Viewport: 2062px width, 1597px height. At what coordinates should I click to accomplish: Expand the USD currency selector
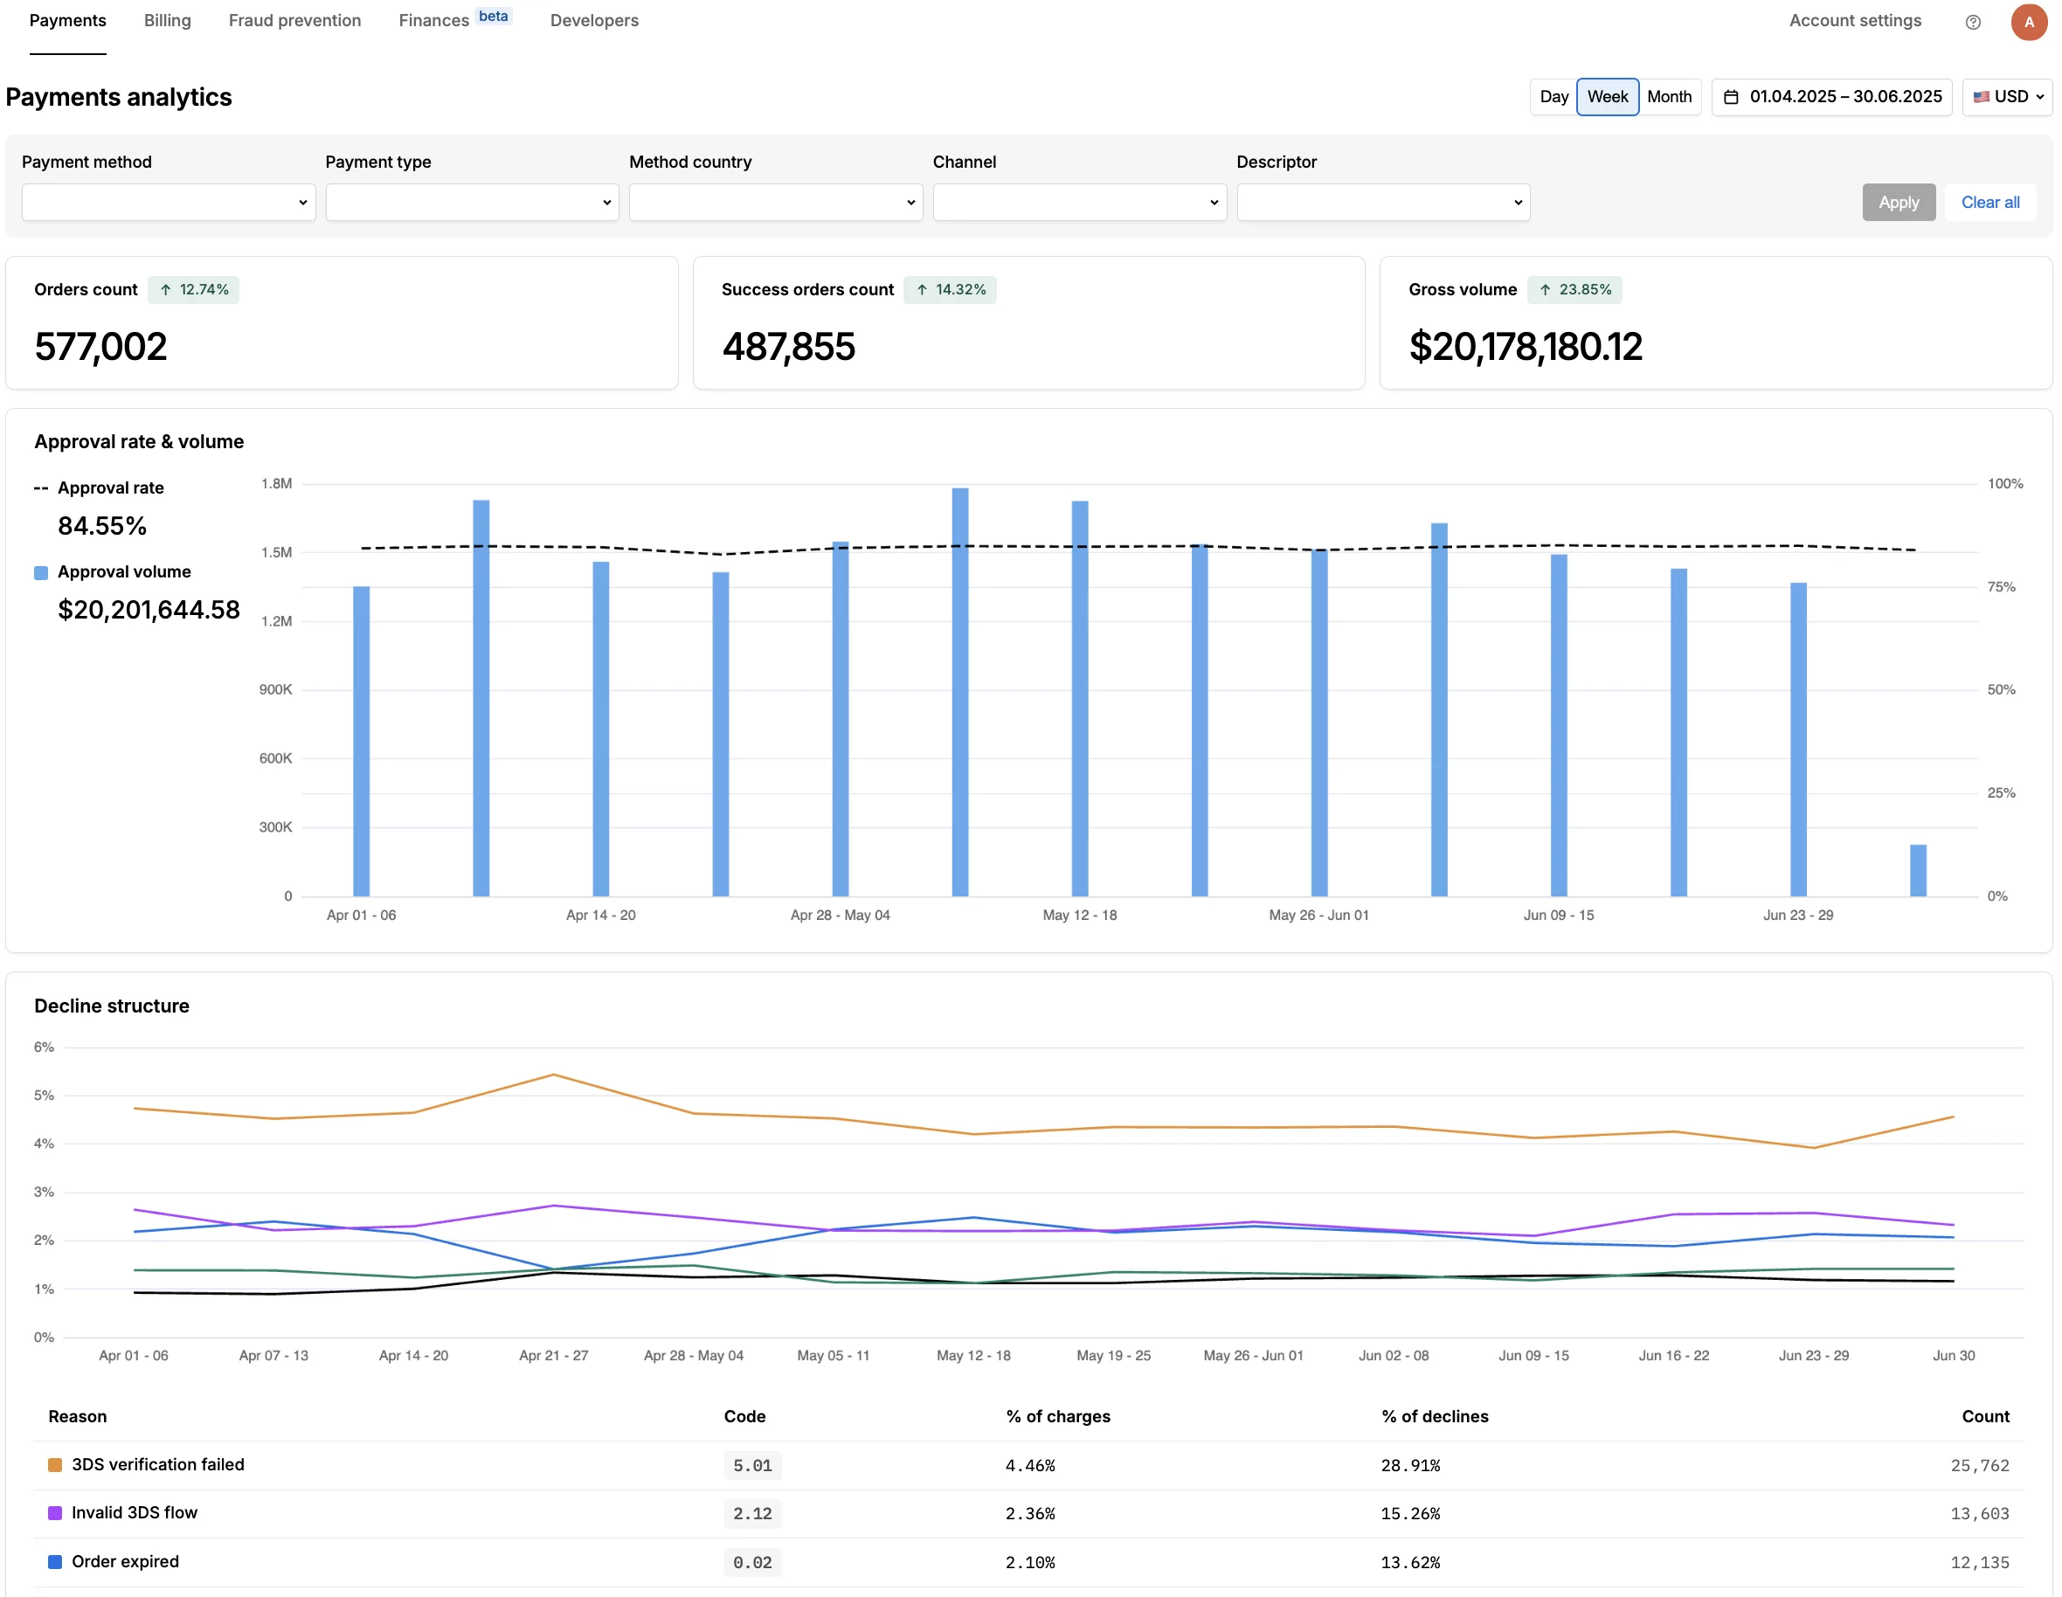(x=2007, y=96)
